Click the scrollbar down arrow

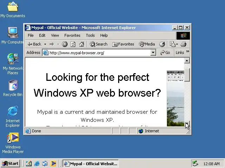pyautogui.click(x=187, y=124)
